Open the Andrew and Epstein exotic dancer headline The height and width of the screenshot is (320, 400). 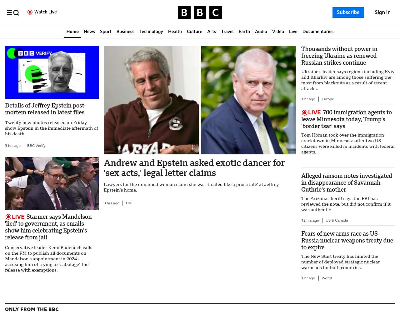194,168
